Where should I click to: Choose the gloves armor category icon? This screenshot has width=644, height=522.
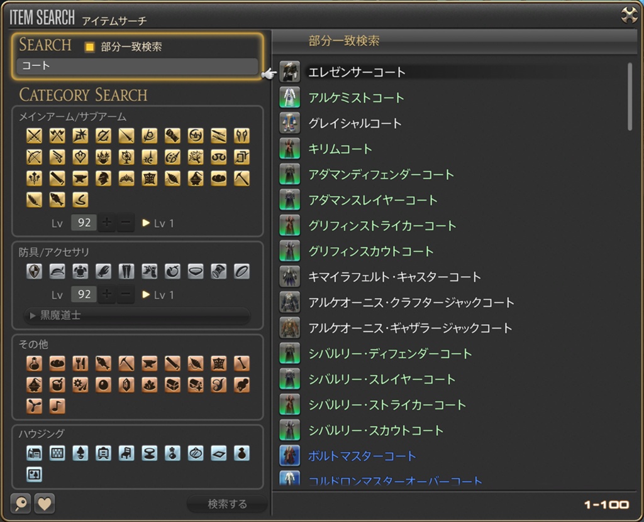103,271
